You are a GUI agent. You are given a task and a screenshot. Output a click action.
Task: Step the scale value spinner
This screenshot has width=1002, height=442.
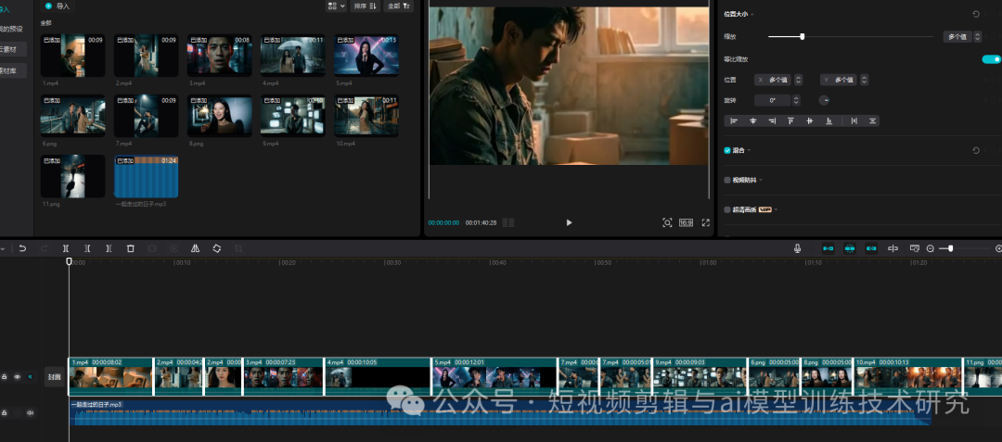pos(977,37)
